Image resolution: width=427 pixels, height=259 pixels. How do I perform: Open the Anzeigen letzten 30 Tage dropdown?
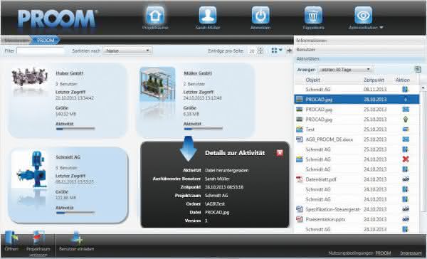[345, 70]
